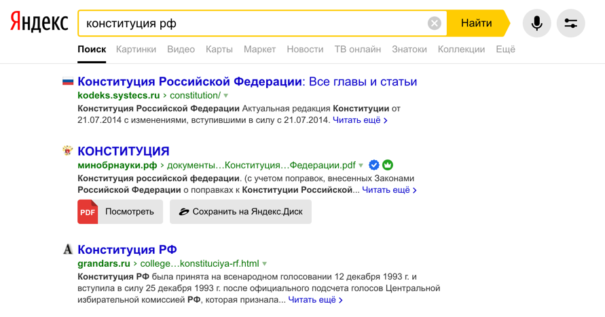Click Читать ещё in минобрнауки.рф snippet
This screenshot has height=317, width=605.
[x=389, y=190]
